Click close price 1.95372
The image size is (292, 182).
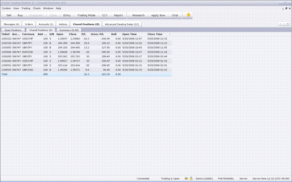[75, 70]
